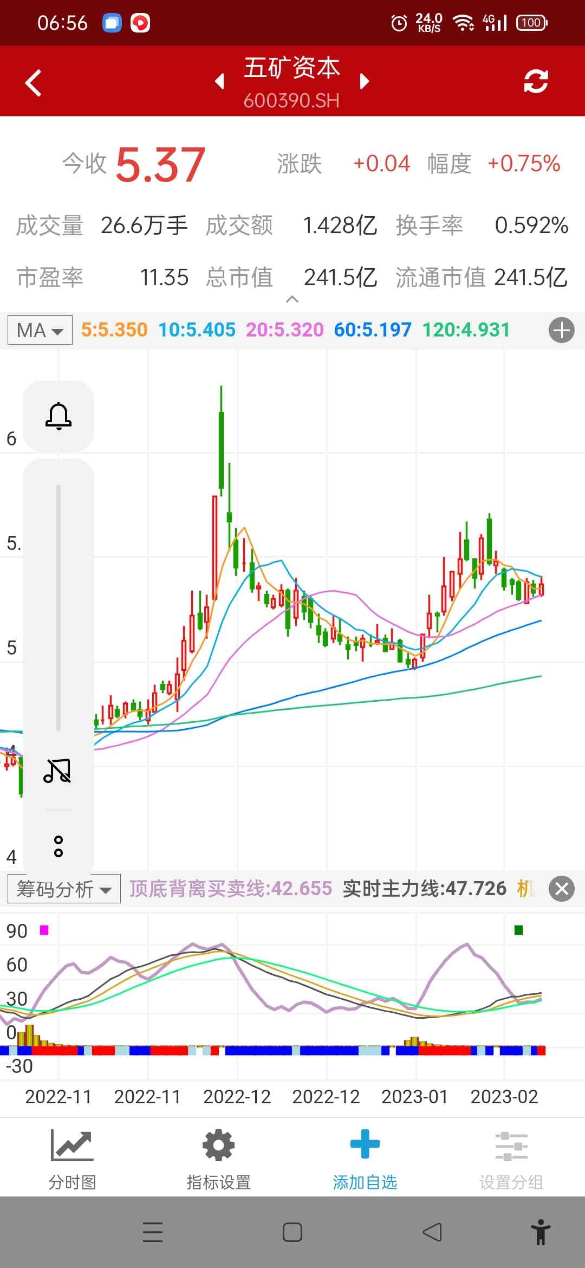This screenshot has width=585, height=1268.
Task: Add an indicator with the gray plus button
Action: click(562, 330)
